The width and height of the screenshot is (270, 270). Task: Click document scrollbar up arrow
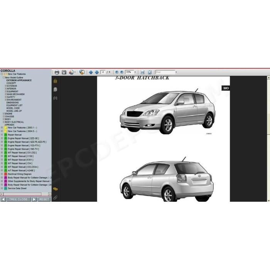[268, 78]
